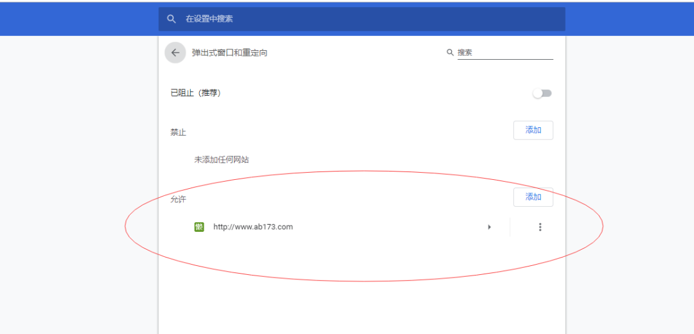694x334 pixels.
Task: Click the search icon beside the 搜索 field
Action: pyautogui.click(x=450, y=53)
